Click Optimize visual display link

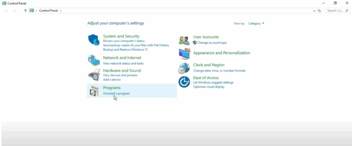(209, 87)
